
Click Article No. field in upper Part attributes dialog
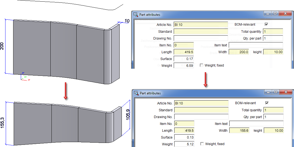pyautogui.click(x=201, y=25)
